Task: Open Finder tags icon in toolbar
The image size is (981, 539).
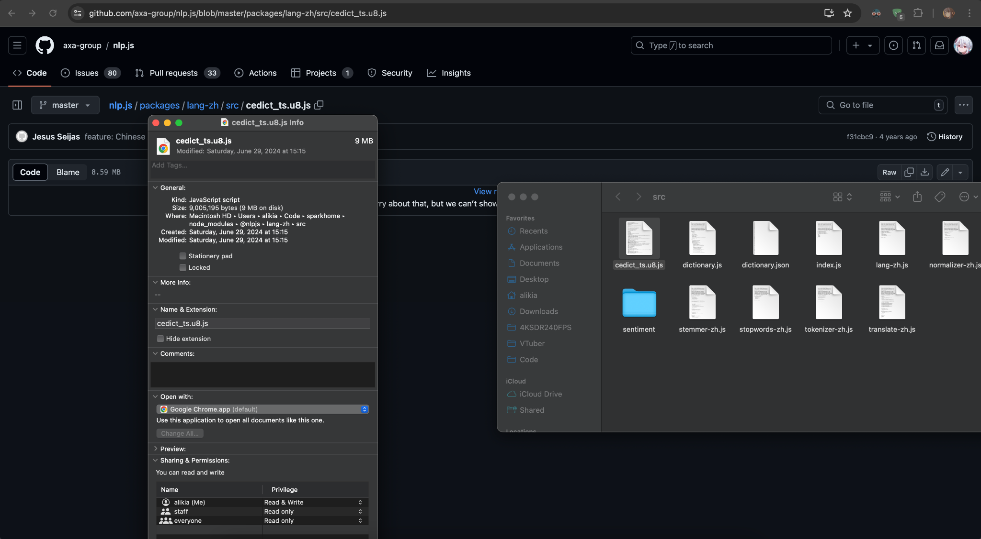Action: pyautogui.click(x=940, y=197)
